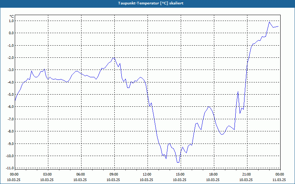Click the 10.03.25 date beneath 03:00
The width and height of the screenshot is (295, 184).
tap(47, 180)
